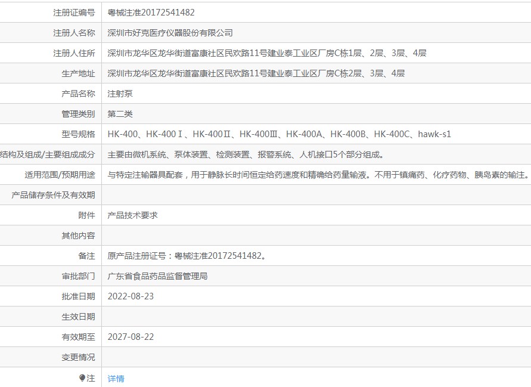Click the 型号规格 label
The image size is (531, 387).
coord(78,134)
